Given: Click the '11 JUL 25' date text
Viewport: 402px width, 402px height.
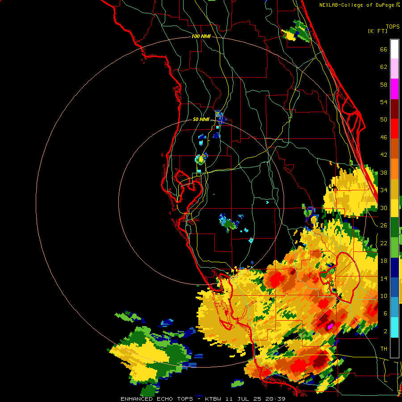Looking at the screenshot, I should click(x=243, y=399).
